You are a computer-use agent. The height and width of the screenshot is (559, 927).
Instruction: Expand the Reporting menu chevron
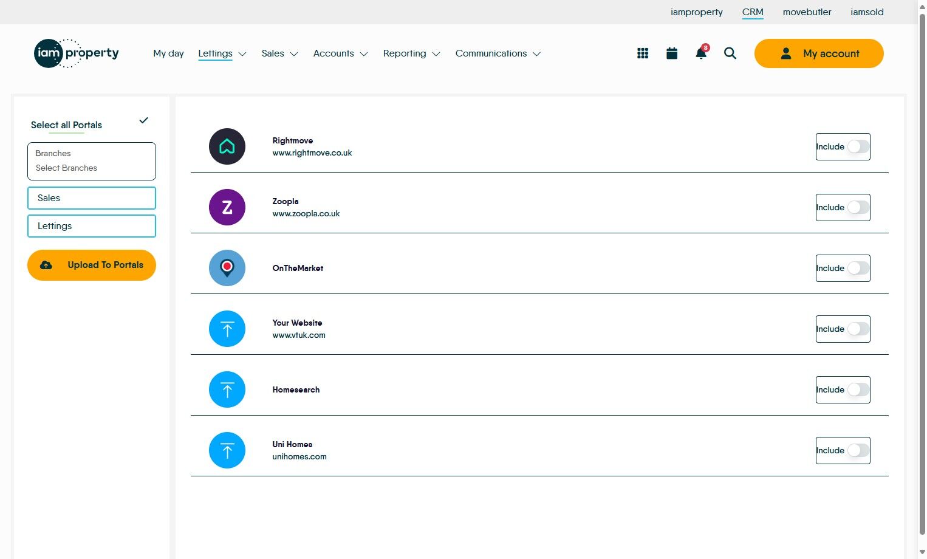click(436, 54)
